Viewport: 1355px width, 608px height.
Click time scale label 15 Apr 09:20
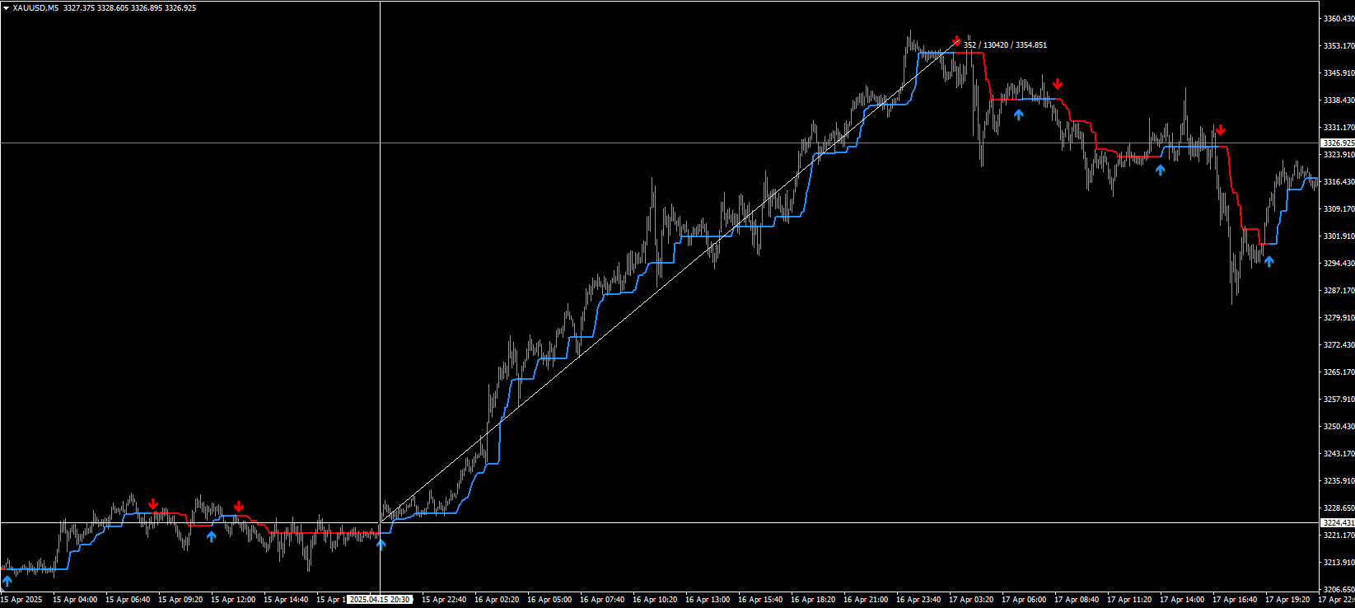point(180,600)
